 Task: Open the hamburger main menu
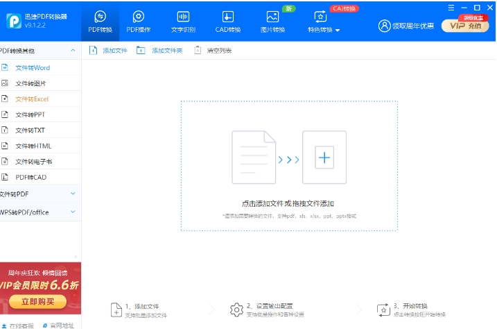point(451,8)
